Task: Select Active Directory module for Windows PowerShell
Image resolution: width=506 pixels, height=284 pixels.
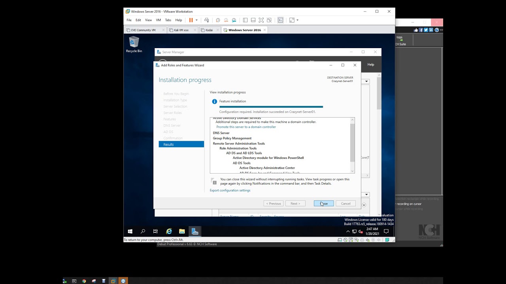Action: 268,158
